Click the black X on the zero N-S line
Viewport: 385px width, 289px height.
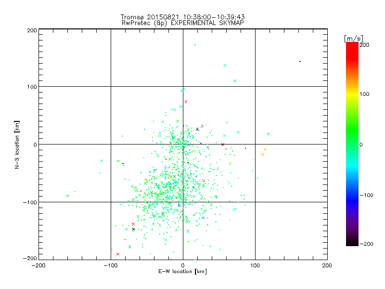coord(223,144)
